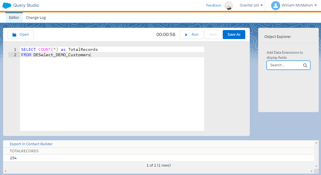Image resolution: width=321 pixels, height=175 pixels.
Task: Click the folder icon on the Open button
Action: (14, 34)
